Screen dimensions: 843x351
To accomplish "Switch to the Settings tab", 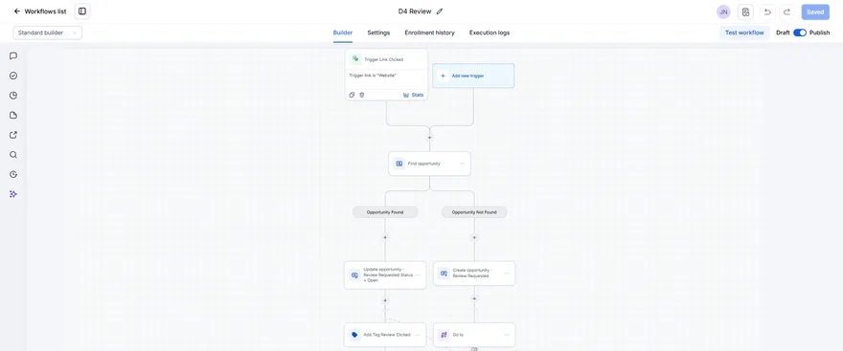I will coord(378,33).
